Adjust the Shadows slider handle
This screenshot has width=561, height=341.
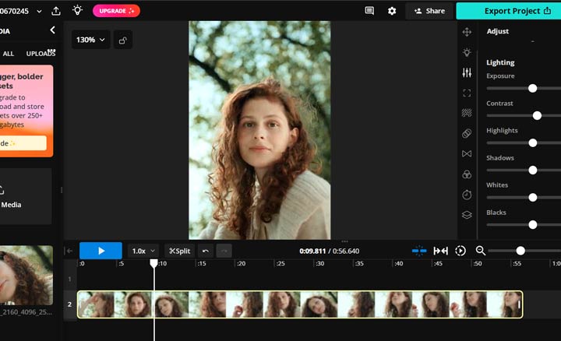(533, 170)
